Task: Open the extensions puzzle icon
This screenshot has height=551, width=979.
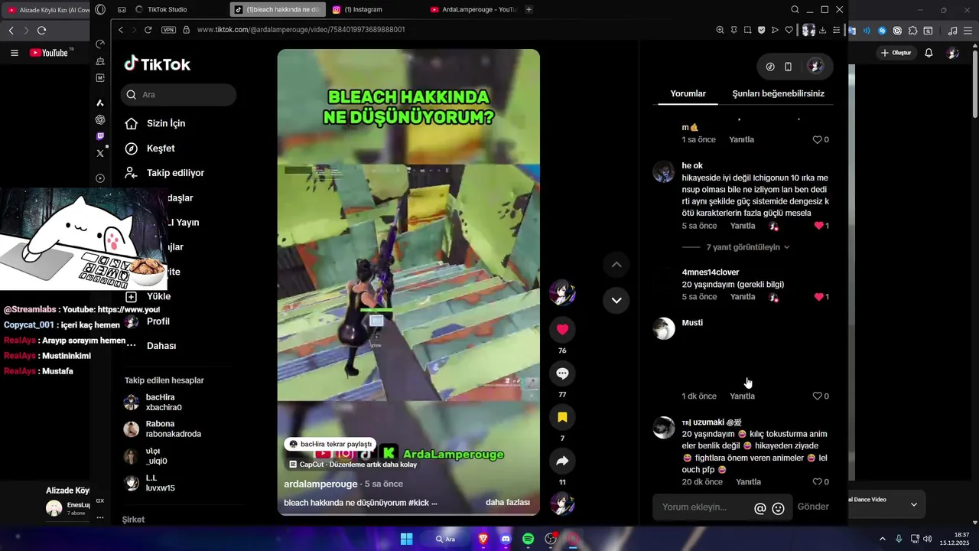Action: [912, 31]
